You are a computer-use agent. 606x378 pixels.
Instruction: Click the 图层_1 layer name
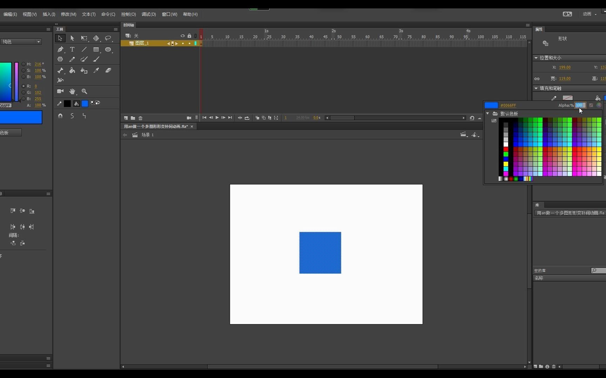click(x=142, y=43)
